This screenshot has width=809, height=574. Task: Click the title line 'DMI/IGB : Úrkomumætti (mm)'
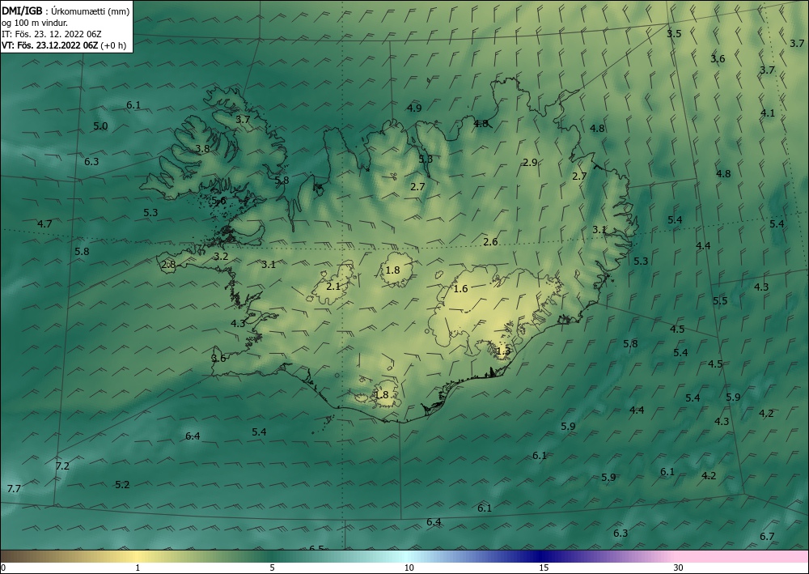tap(66, 11)
